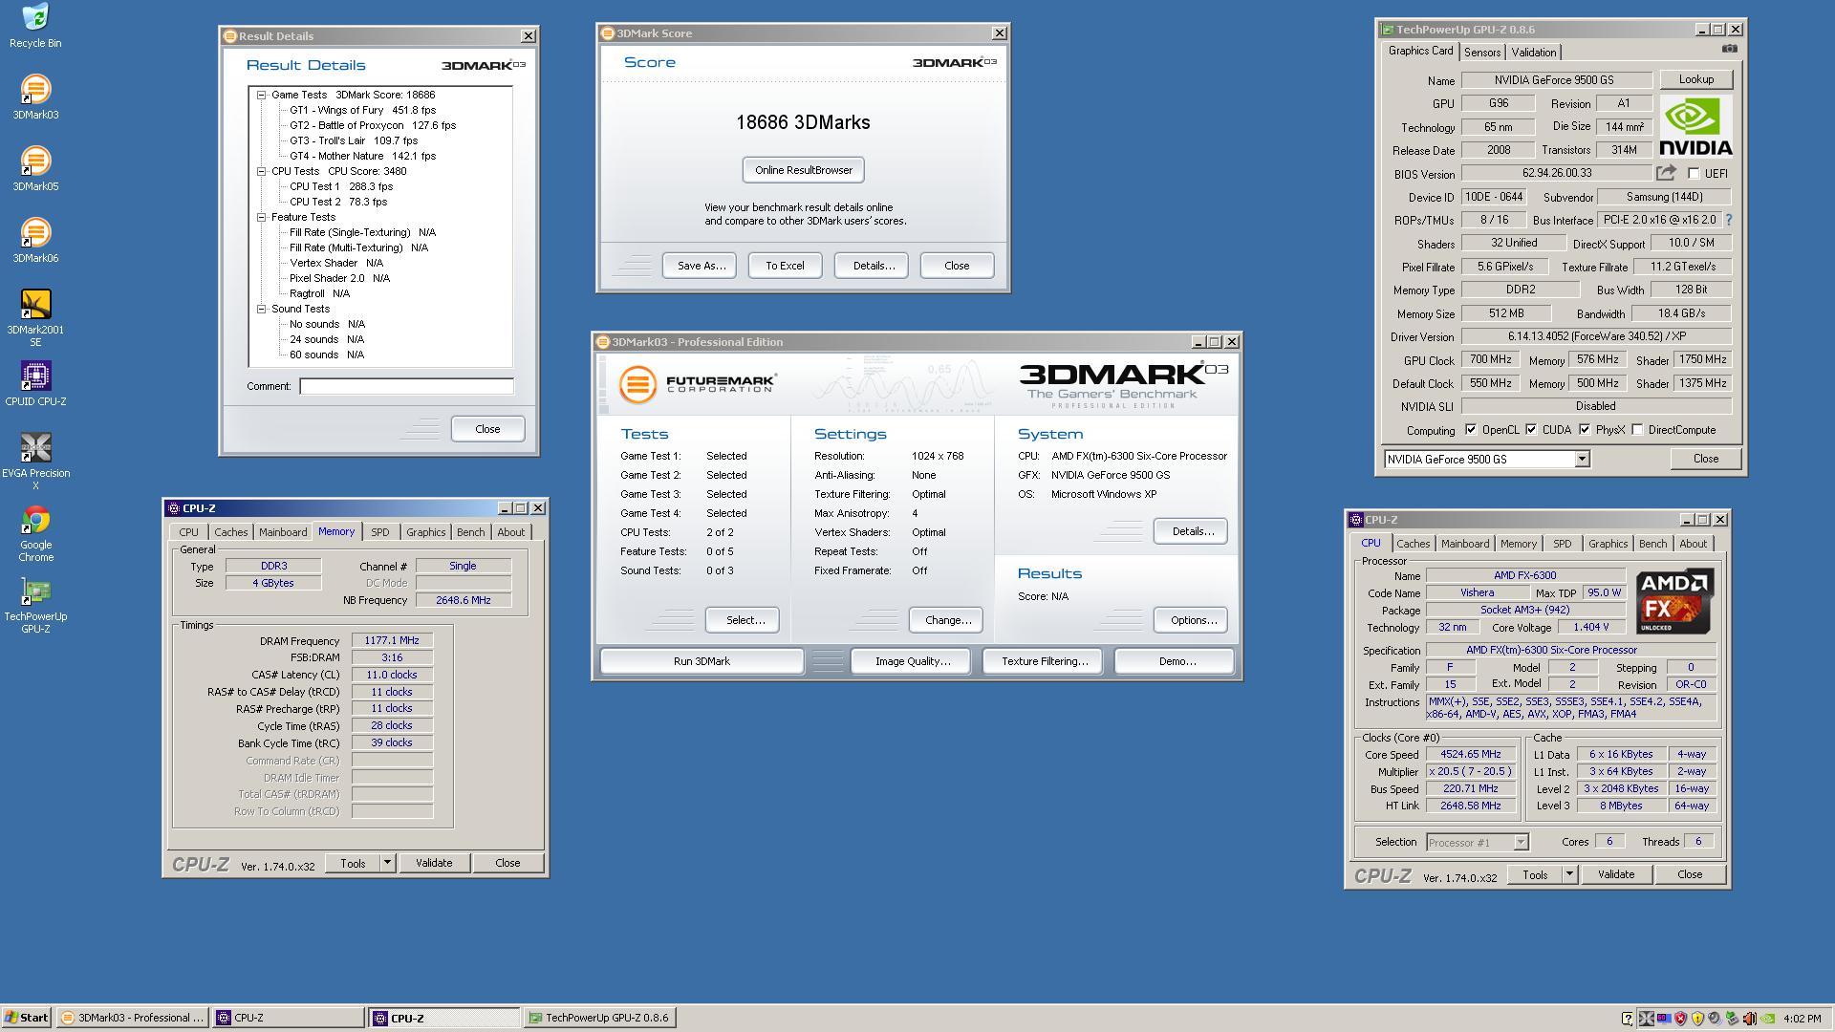1835x1032 pixels.
Task: Open the Caches tab in CPU-Z processor window
Action: pyautogui.click(x=1413, y=544)
